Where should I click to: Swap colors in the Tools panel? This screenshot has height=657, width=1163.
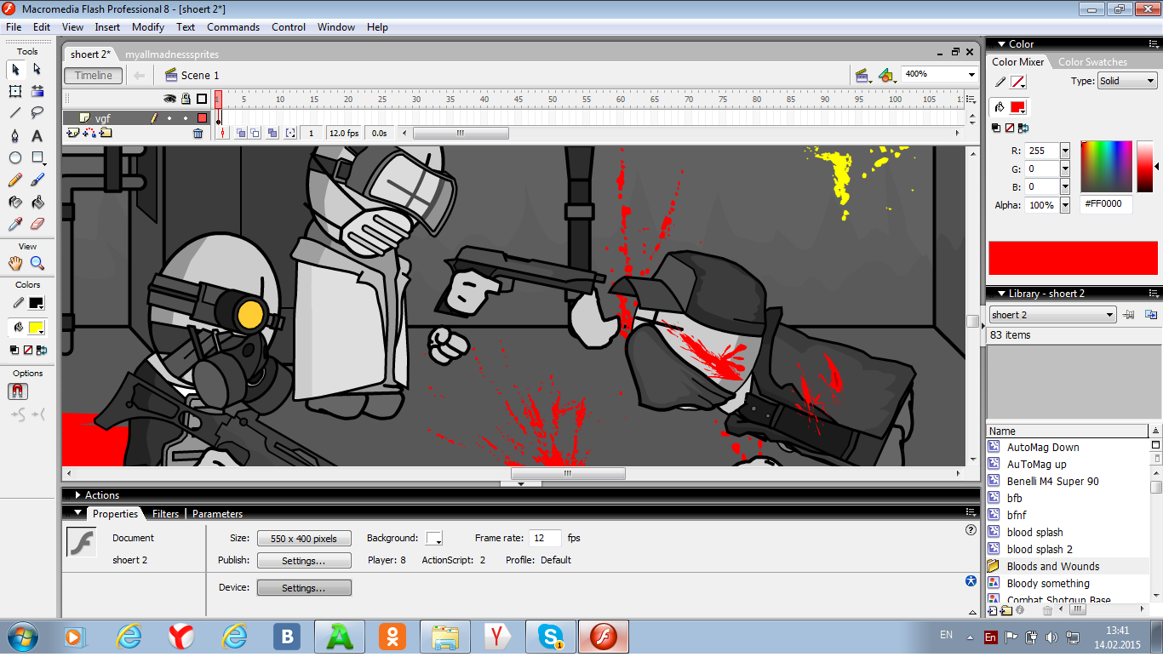pyautogui.click(x=42, y=350)
